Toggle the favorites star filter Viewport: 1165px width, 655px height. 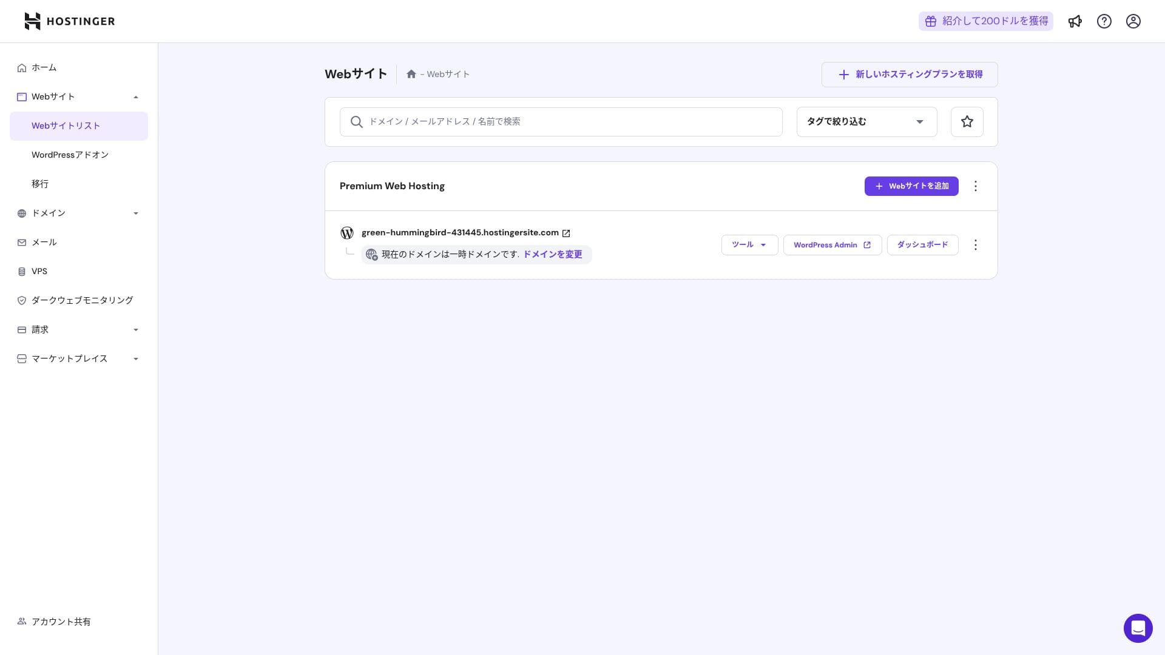[x=967, y=122]
